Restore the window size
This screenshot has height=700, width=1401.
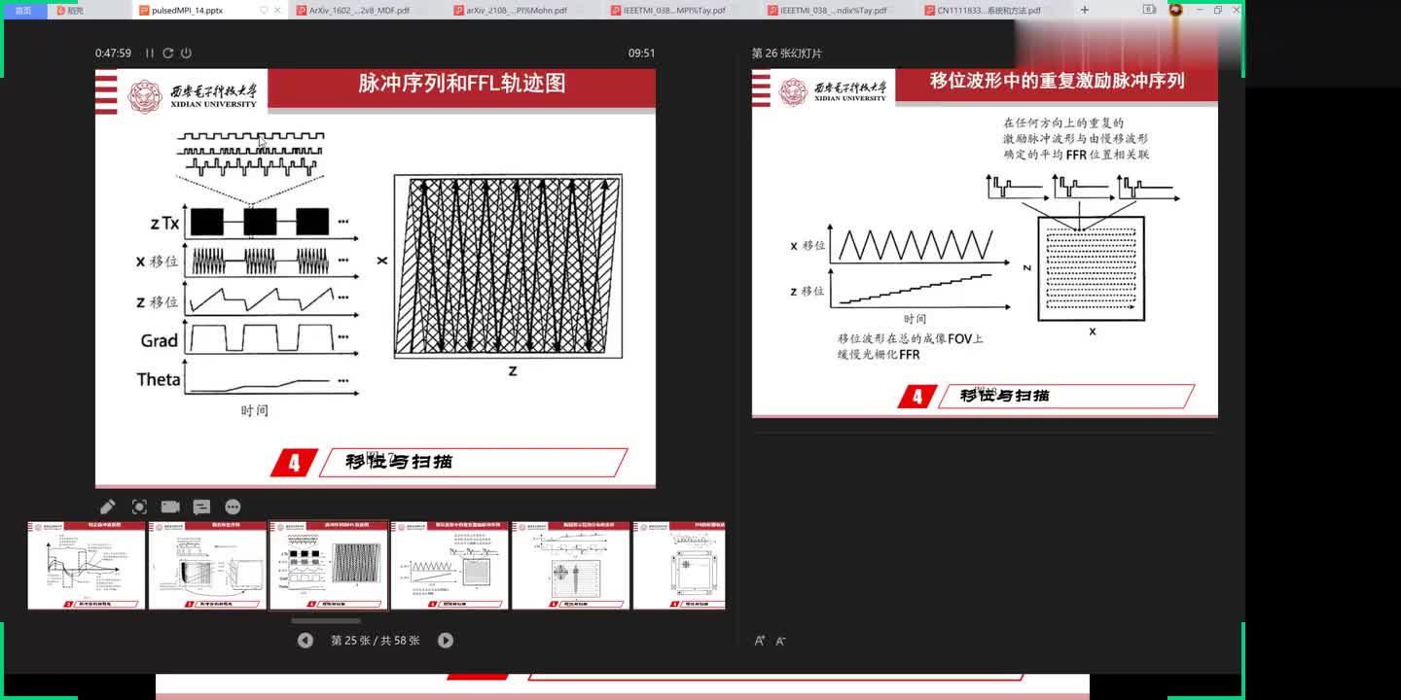pyautogui.click(x=1218, y=10)
